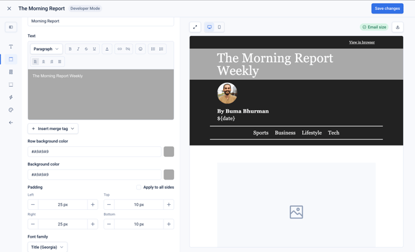
Task: Insert a numbered list
Action: tap(161, 49)
